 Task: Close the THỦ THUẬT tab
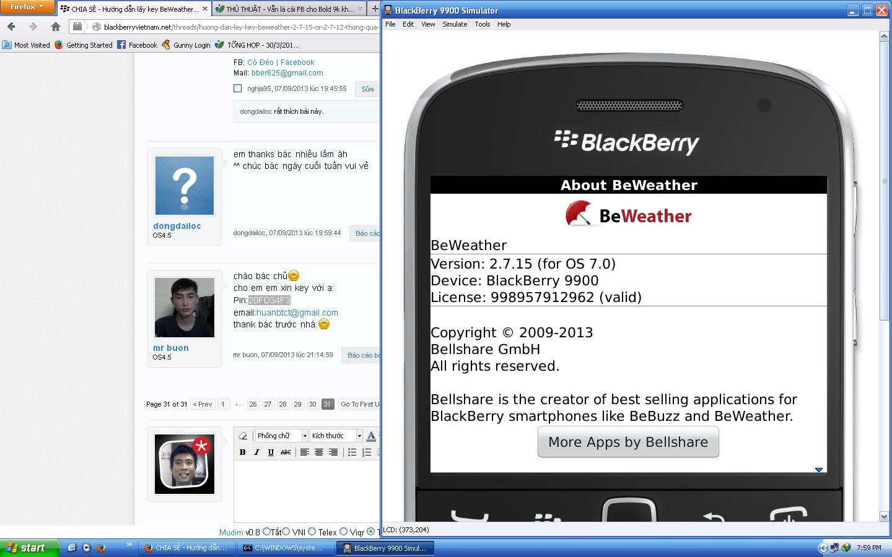tap(360, 9)
